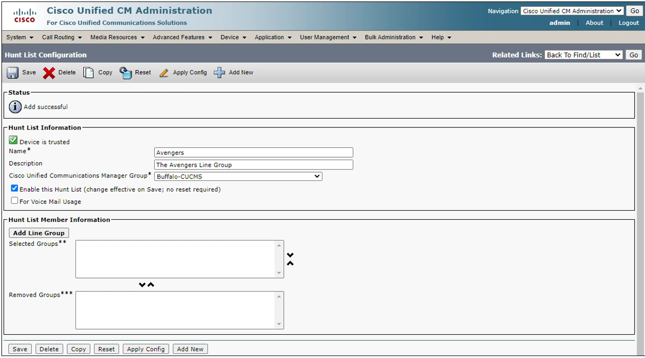Open the Navigation dropdown

click(x=572, y=11)
